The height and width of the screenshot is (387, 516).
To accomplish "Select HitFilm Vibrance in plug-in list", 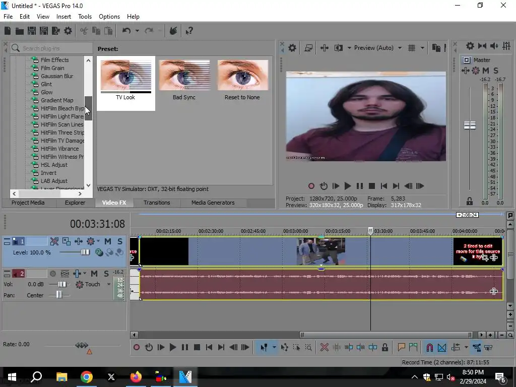I will click(x=59, y=149).
